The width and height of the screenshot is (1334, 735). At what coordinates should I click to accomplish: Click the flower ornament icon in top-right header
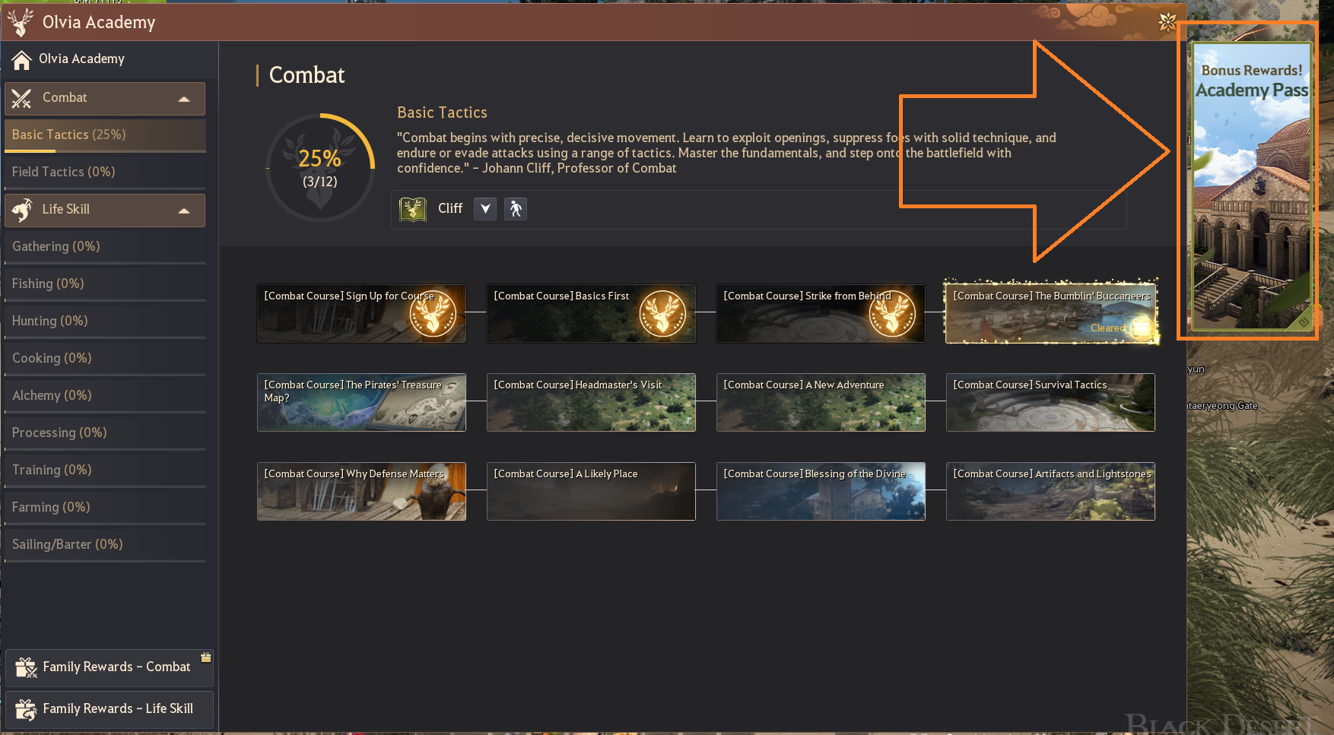click(1166, 22)
